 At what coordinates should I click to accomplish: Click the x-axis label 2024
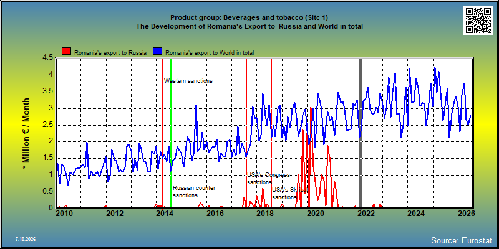415,213
